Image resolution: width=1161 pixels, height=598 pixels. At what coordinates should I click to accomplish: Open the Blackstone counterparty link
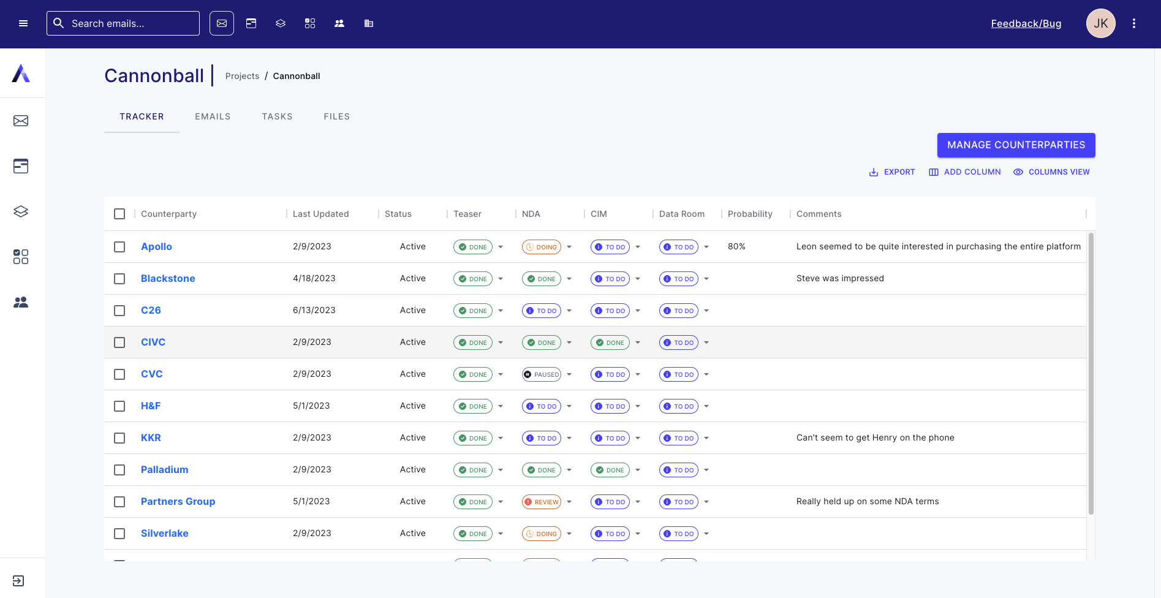[168, 279]
